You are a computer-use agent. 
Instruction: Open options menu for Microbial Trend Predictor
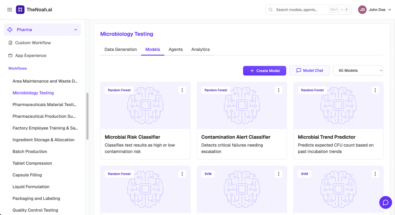[x=375, y=90]
